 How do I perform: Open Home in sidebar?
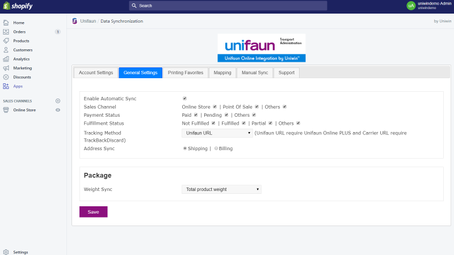[19, 23]
